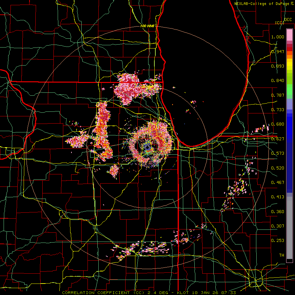Click the 2.4 DEG elevation text in the caption
Image resolution: width=295 pixels, height=295 pixels.
(157, 293)
